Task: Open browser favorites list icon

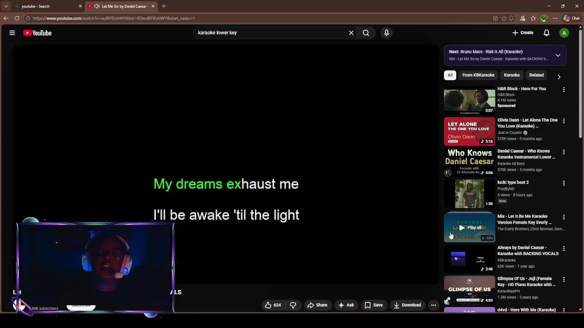Action: click(x=533, y=18)
